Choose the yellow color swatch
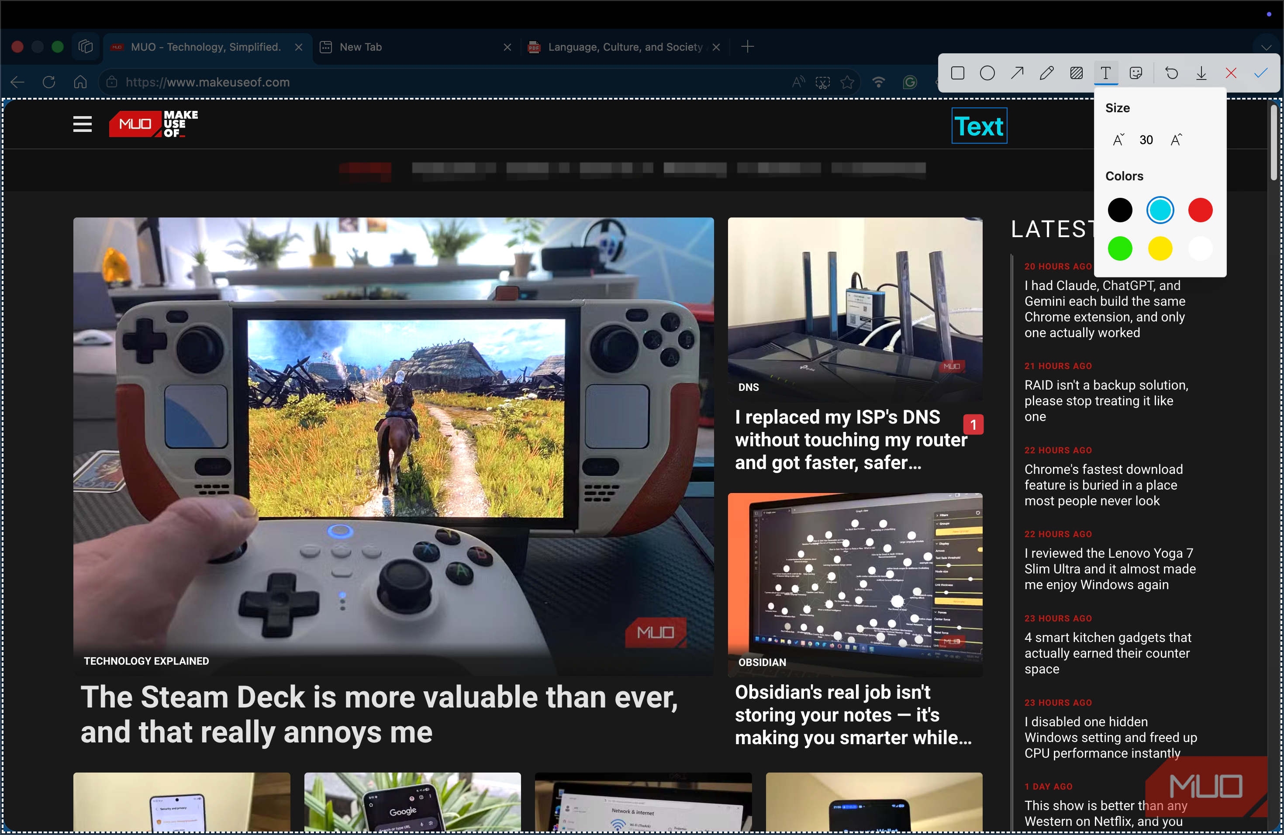 (x=1160, y=248)
